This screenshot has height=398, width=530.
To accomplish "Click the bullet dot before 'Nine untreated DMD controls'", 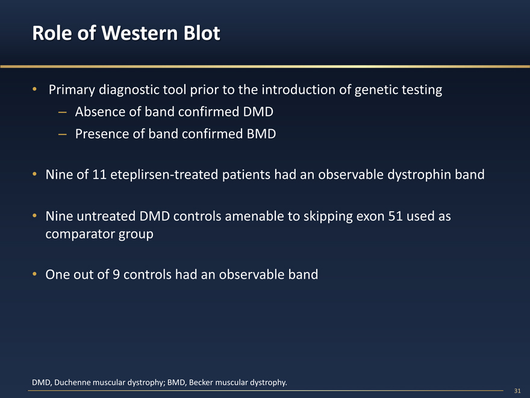I will pos(36,216).
